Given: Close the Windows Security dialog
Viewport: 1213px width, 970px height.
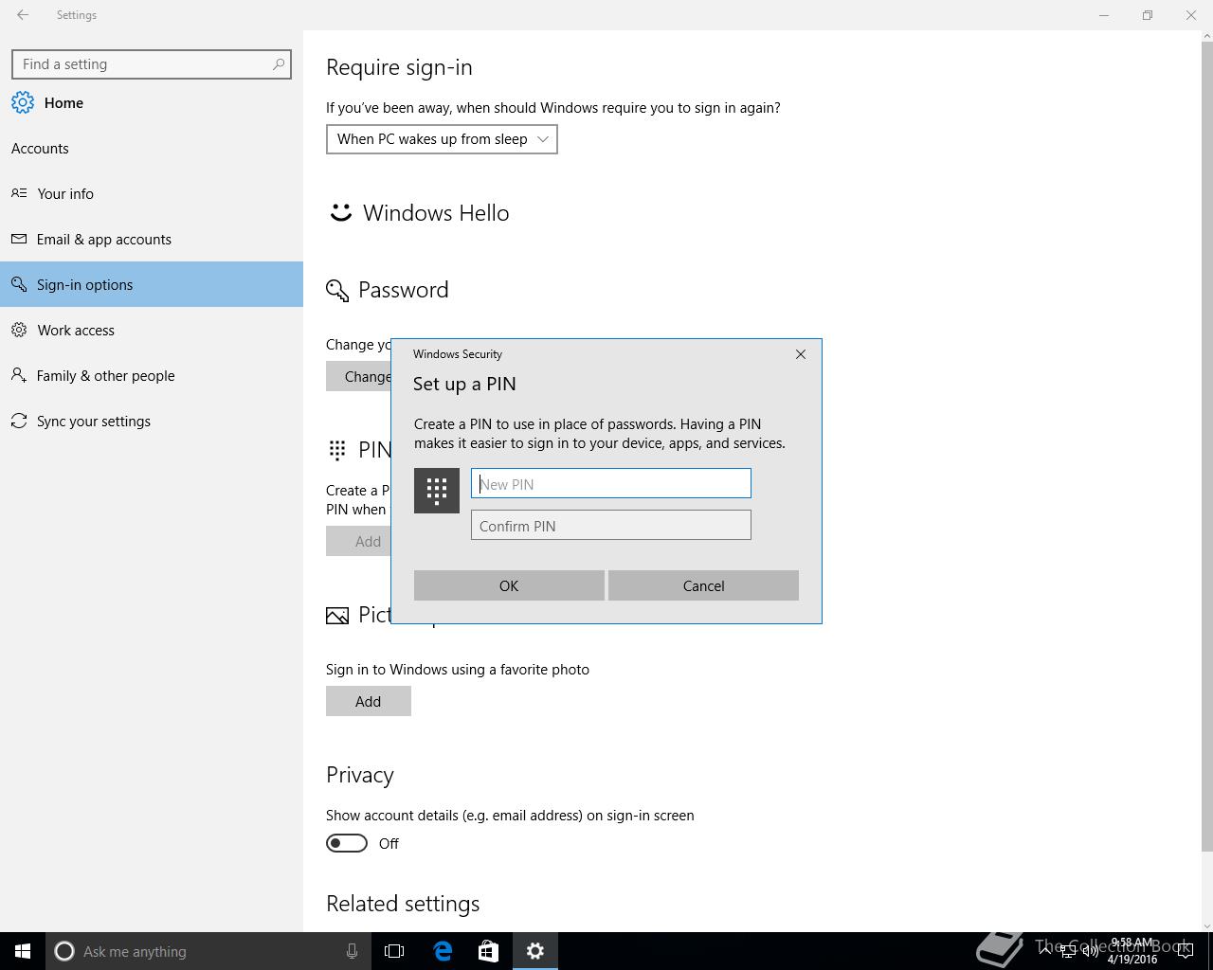Looking at the screenshot, I should tap(801, 354).
